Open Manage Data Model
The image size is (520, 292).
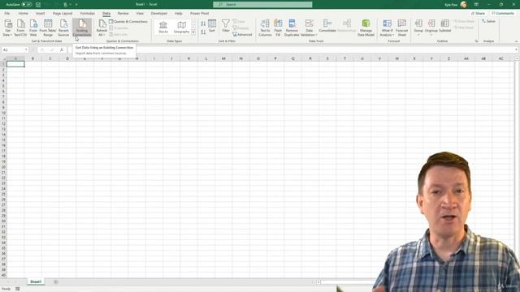point(366,28)
